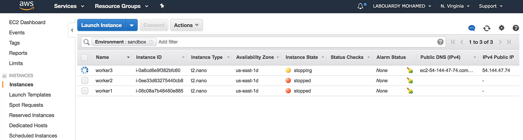Click the Launch Instance button
Screen dimensions: 523x140
pyautogui.click(x=101, y=25)
